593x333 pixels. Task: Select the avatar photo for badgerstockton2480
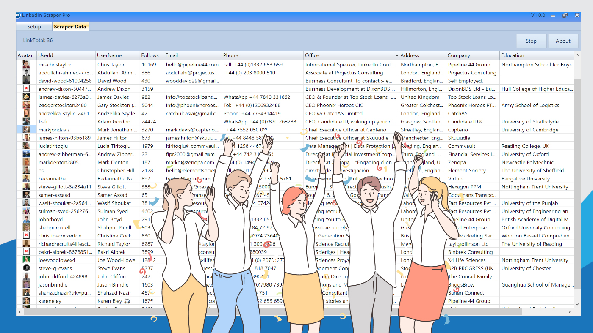26,105
